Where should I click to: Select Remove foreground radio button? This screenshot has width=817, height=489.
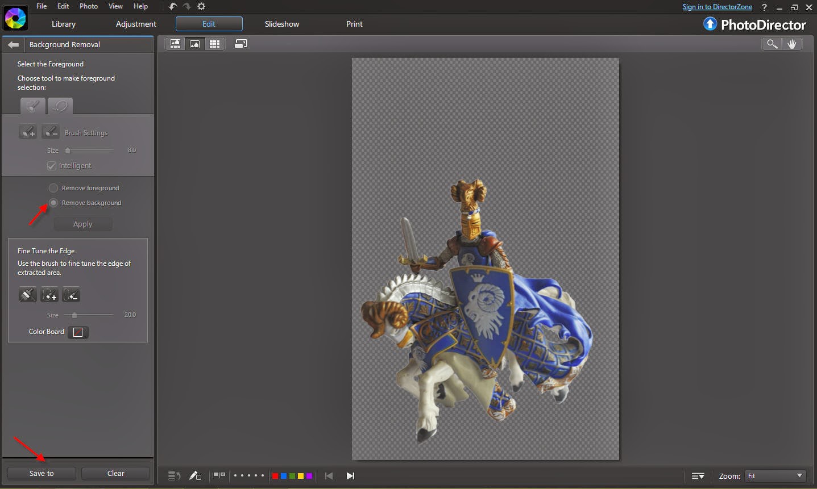tap(53, 188)
